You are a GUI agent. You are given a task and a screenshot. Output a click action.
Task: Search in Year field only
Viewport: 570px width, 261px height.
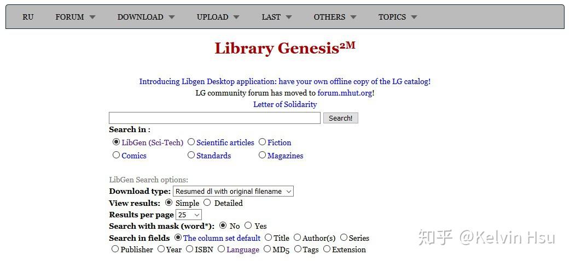pyautogui.click(x=161, y=249)
